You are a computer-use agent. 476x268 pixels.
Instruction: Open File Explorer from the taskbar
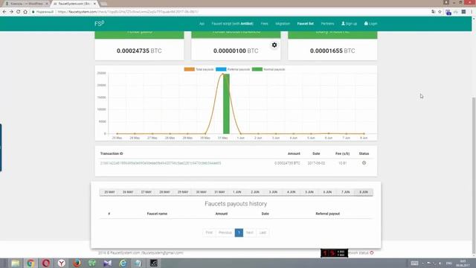coord(16,263)
